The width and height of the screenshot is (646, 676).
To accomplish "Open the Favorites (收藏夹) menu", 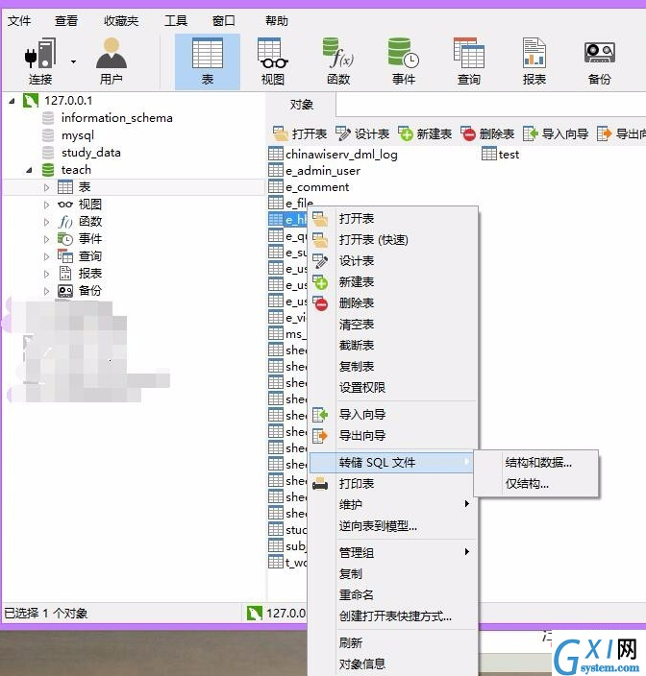I will tap(121, 21).
